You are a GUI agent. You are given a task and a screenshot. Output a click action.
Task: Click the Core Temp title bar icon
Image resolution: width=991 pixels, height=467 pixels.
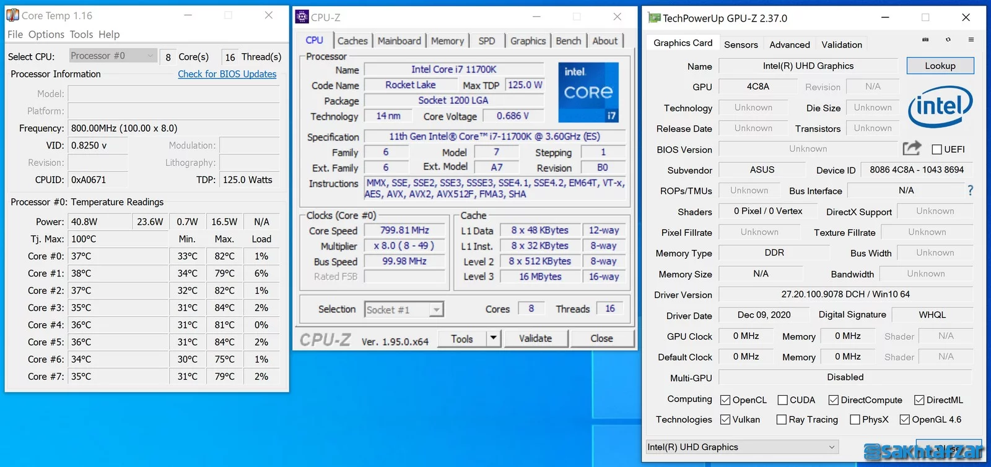pyautogui.click(x=12, y=15)
